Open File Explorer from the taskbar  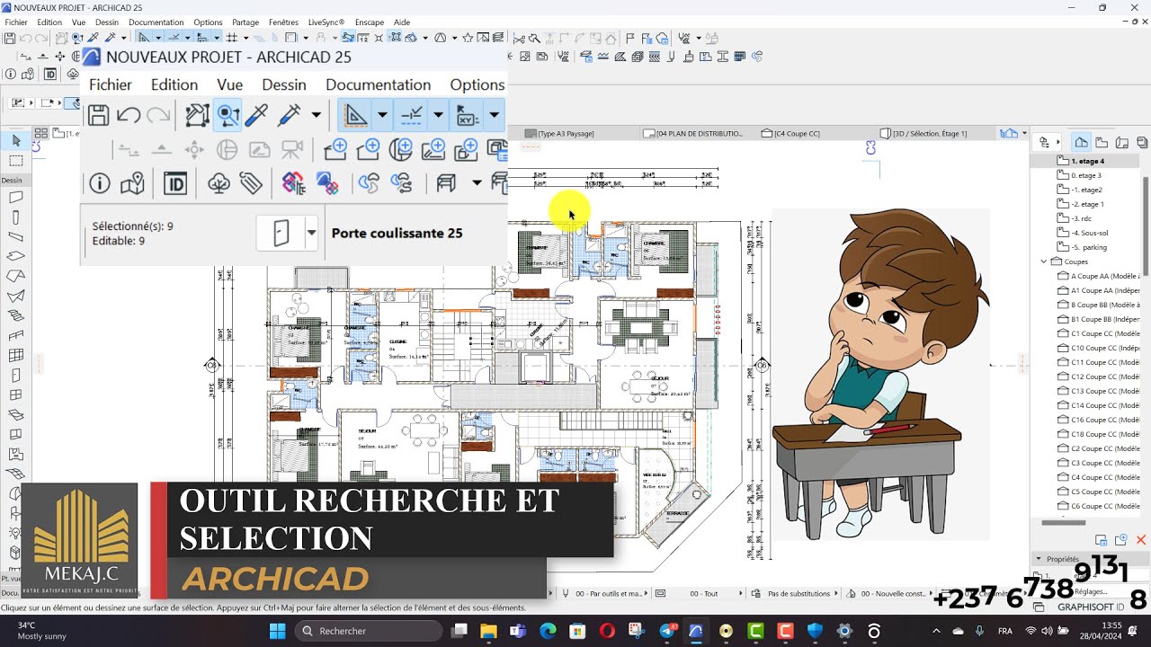pos(488,631)
